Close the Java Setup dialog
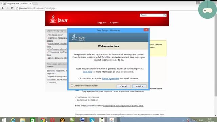217x122 pixels. 146,30
